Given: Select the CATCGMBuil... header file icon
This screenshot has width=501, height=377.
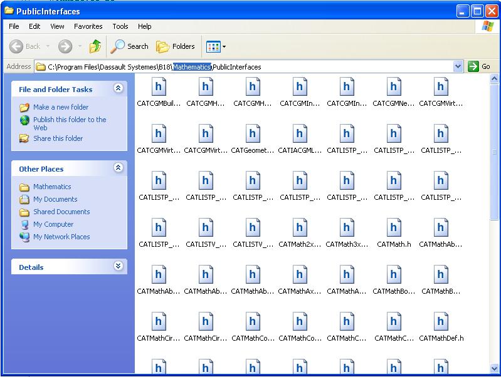Looking at the screenshot, I should (159, 86).
